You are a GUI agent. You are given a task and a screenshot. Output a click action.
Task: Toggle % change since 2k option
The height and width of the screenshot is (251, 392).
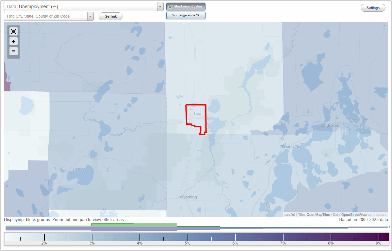click(186, 15)
